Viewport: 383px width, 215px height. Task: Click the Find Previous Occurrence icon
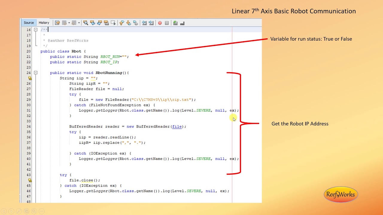92,23
